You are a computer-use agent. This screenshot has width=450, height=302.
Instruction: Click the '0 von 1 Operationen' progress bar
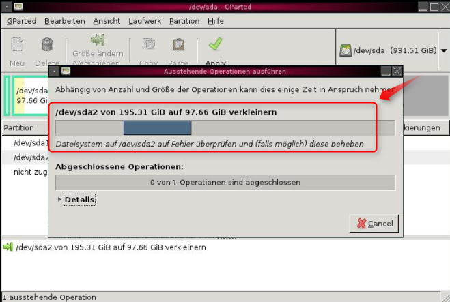[x=225, y=183]
